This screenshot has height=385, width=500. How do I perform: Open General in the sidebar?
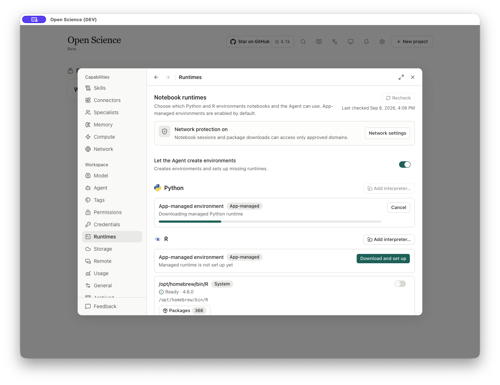pyautogui.click(x=112, y=286)
